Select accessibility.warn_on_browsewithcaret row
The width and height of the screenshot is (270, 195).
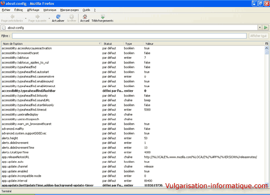point(133,124)
